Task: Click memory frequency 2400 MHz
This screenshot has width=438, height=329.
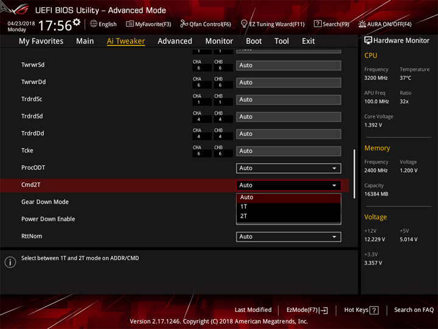Action: 376,171
